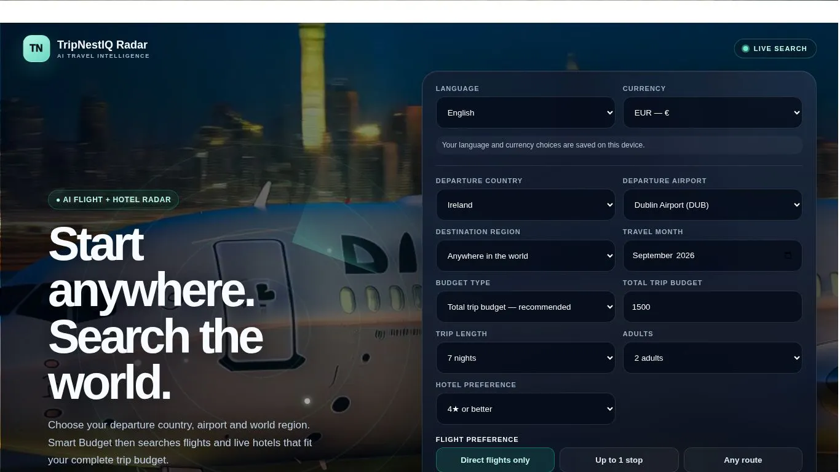Open the Departure Country dropdown
The width and height of the screenshot is (840, 472).
[x=525, y=205]
